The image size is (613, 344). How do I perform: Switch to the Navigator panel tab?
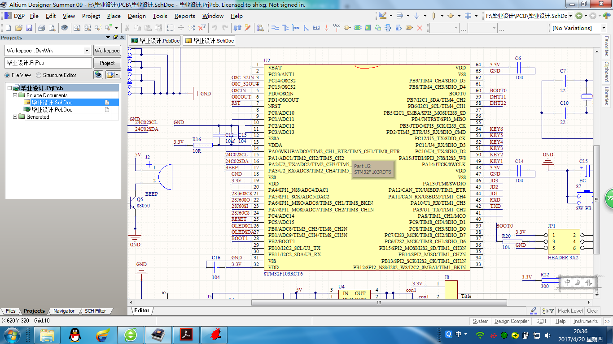(64, 311)
